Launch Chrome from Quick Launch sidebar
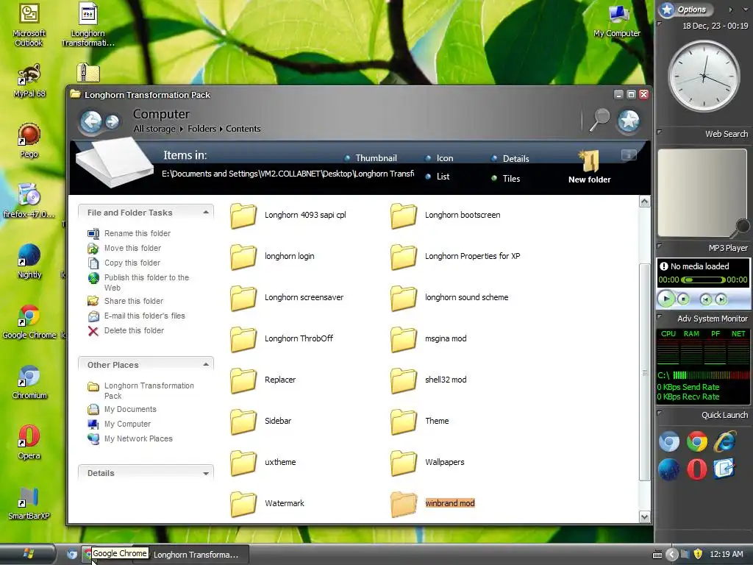Screen dimensions: 753x565 tap(697, 441)
